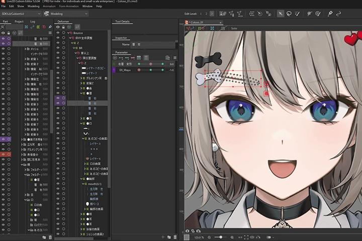362x241 pixels.
Task: Open the File menu
Action: [3, 6]
